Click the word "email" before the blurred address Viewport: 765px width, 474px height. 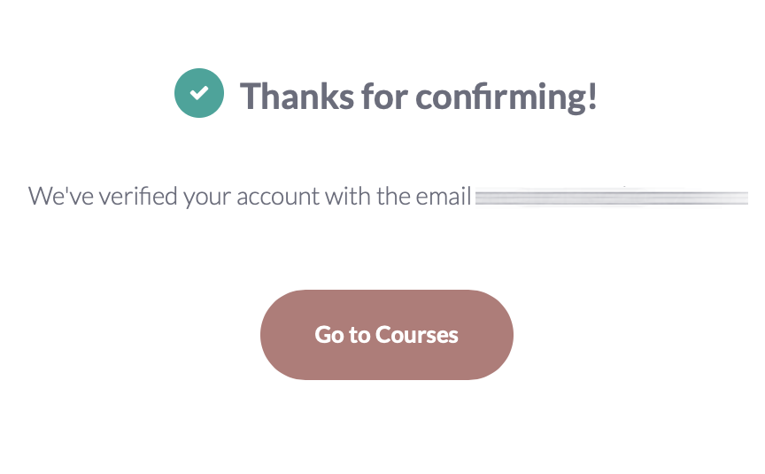[443, 196]
